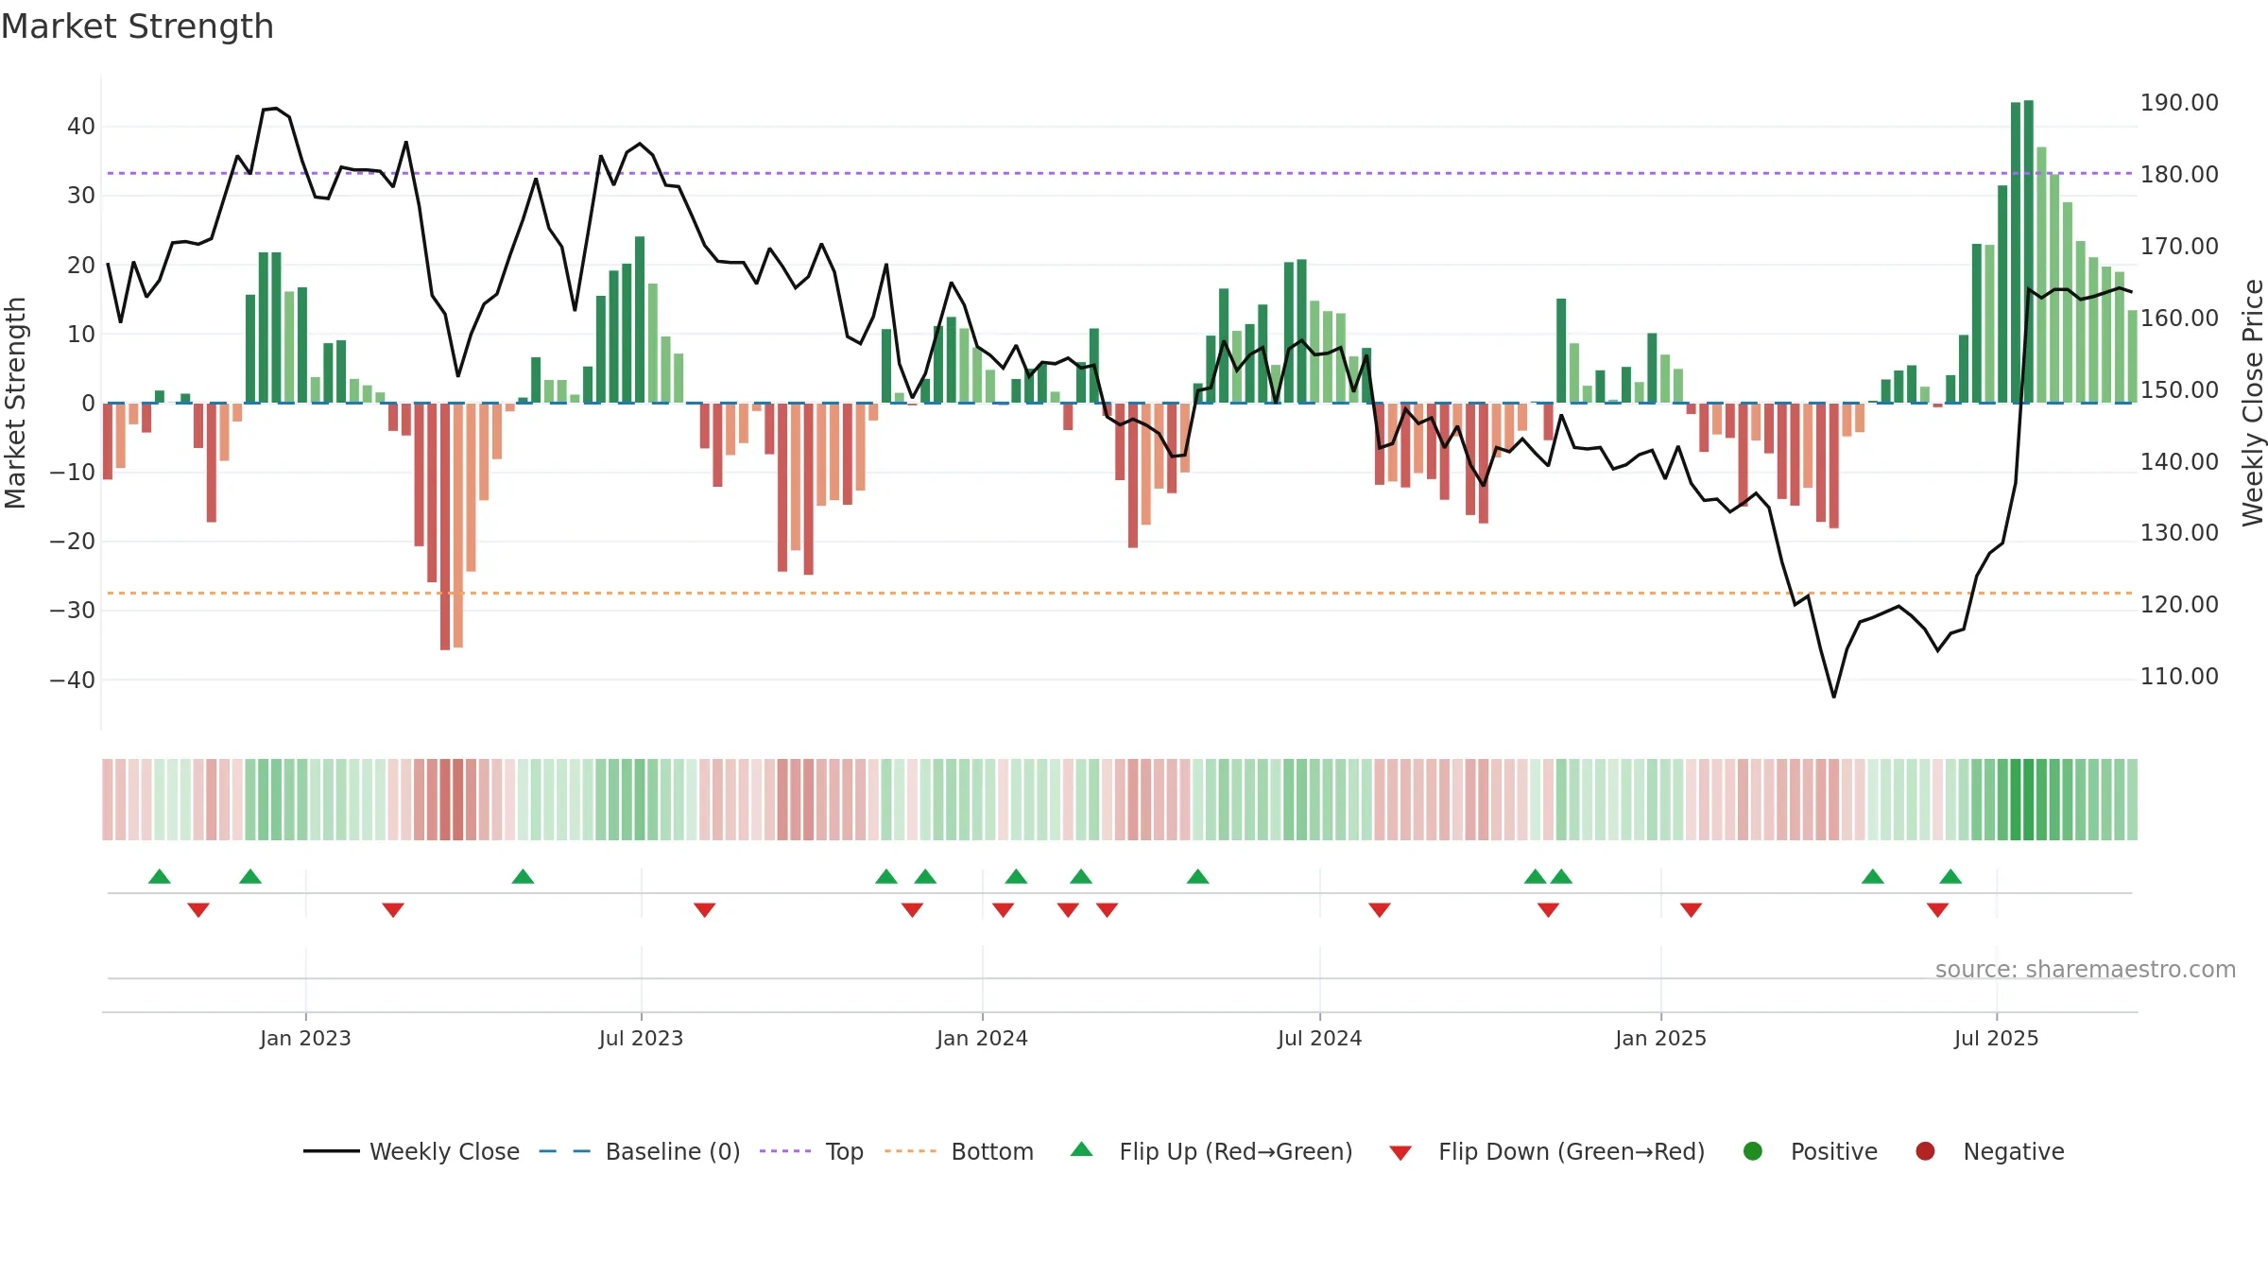Image resolution: width=2268 pixels, height=1276 pixels.
Task: Click the Bottom legend label
Action: (x=992, y=1151)
